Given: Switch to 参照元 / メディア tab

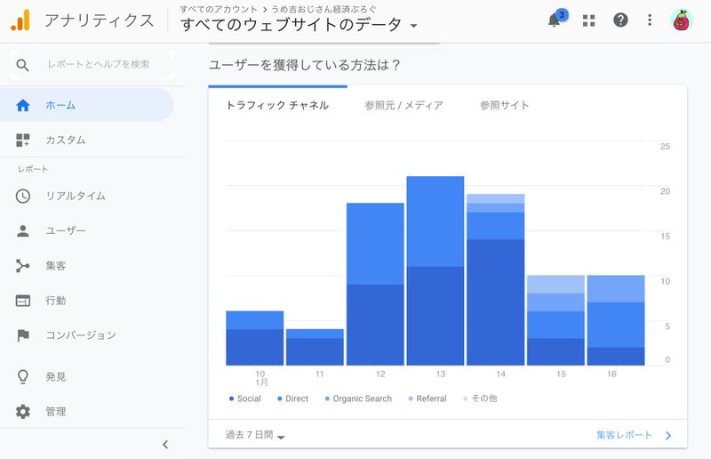Looking at the screenshot, I should coord(403,105).
